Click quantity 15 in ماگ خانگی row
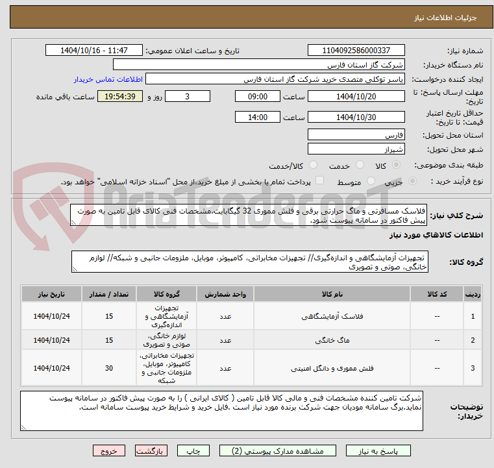 108,340
